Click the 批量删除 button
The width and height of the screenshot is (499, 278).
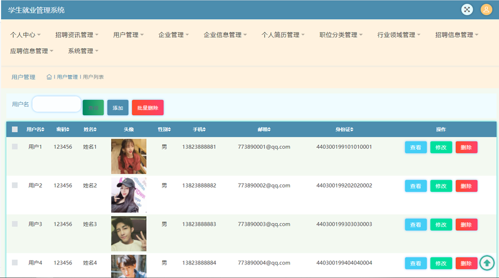click(x=148, y=107)
